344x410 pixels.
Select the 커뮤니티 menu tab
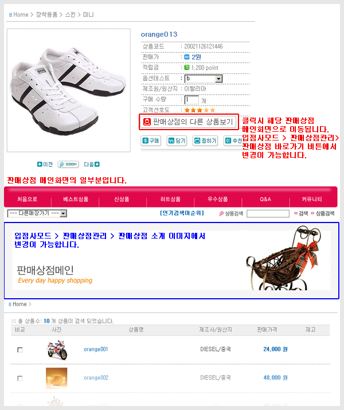(311, 199)
